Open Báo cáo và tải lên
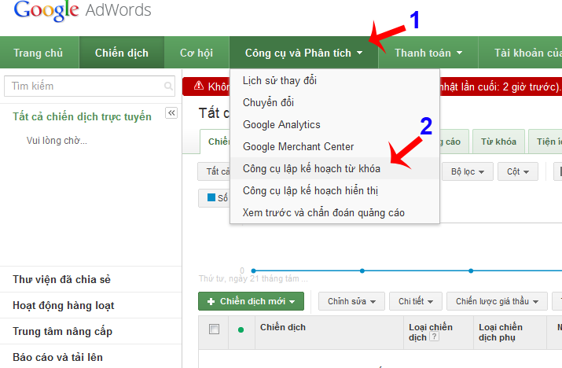 pos(57,357)
